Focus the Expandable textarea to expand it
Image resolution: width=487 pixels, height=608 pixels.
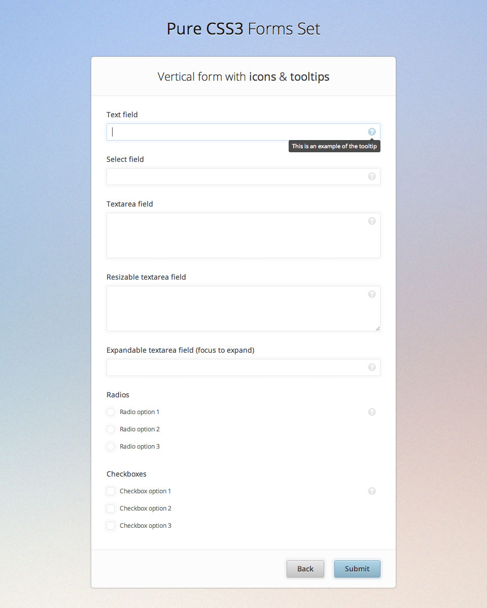(x=236, y=367)
